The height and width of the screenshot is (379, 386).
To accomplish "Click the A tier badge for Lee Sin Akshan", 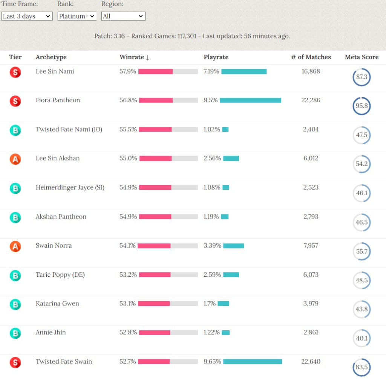I will (15, 159).
